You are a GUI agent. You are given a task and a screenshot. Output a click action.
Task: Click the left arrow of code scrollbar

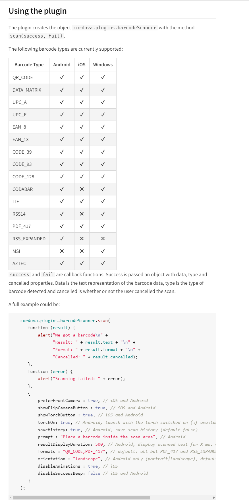(x=11, y=497)
